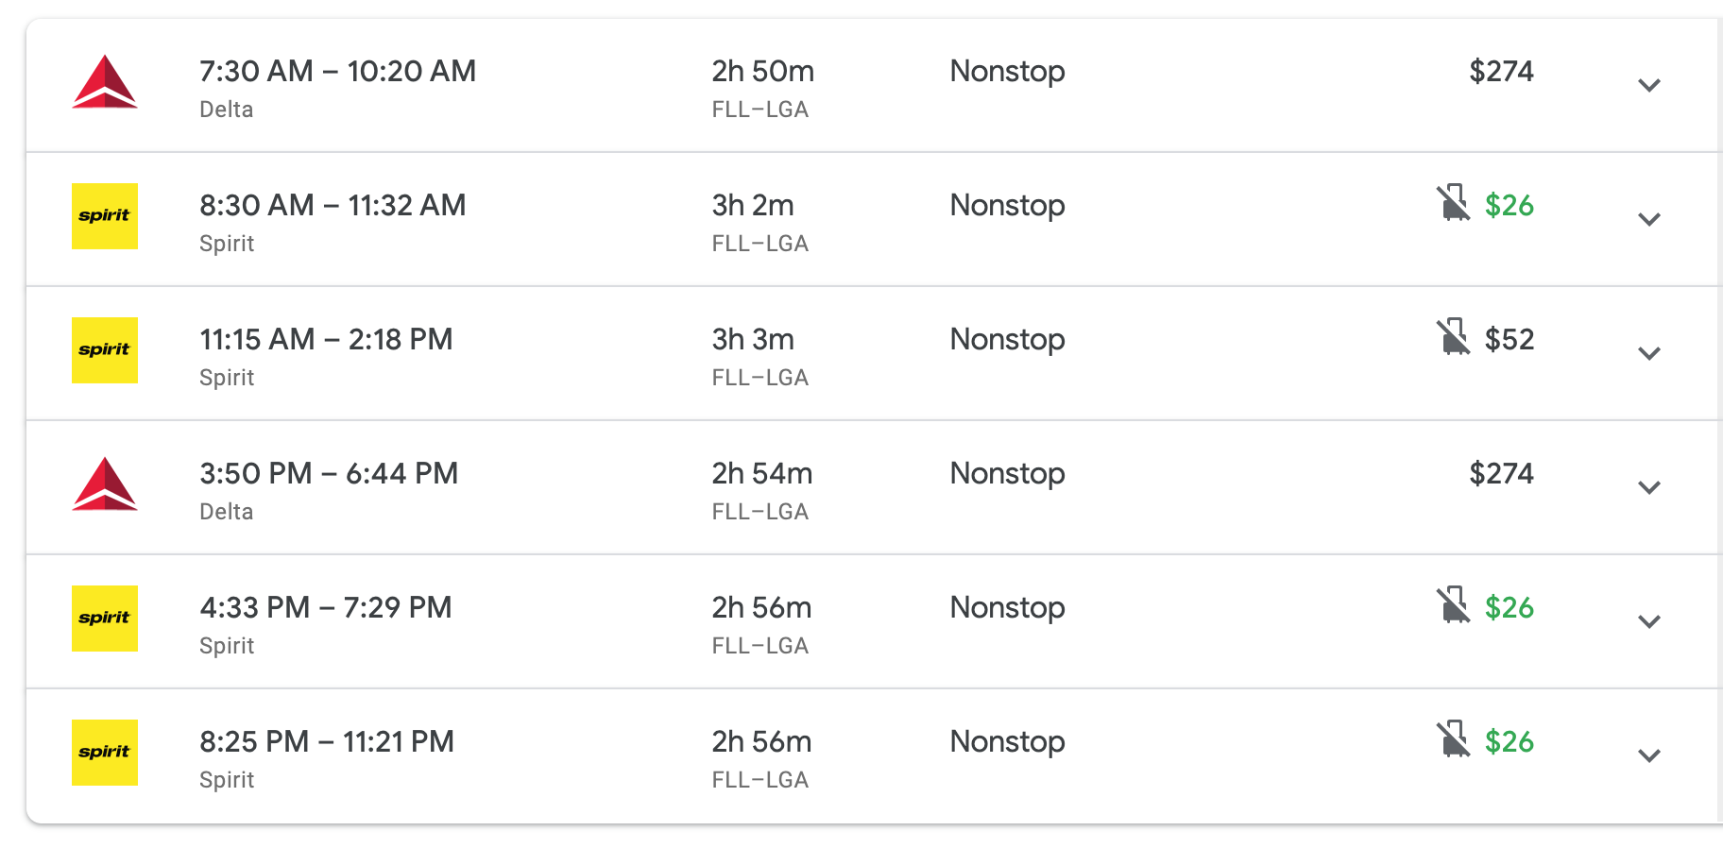
Task: Click the 2h 56m duration of the 8:25 PM flight
Action: point(761,742)
